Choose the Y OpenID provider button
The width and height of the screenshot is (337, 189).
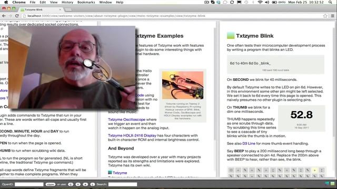click(x=78, y=184)
